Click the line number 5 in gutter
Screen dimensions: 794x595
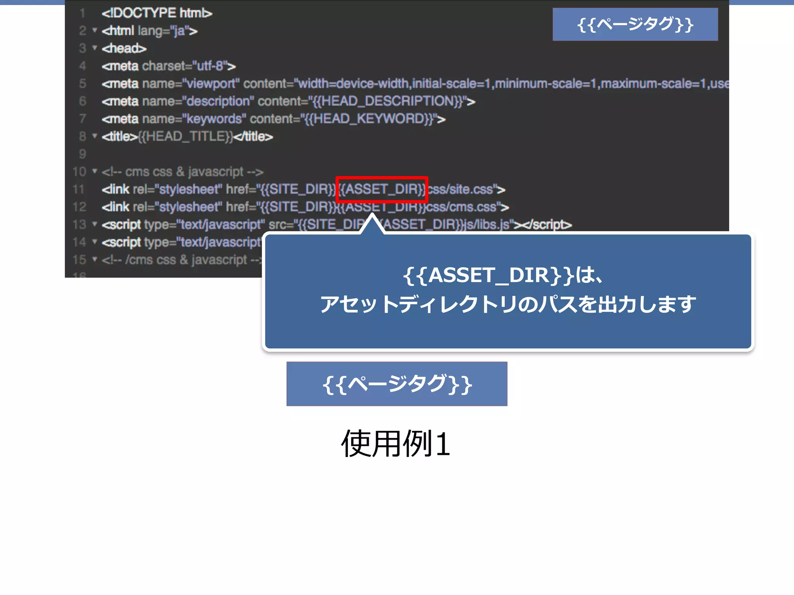(82, 84)
